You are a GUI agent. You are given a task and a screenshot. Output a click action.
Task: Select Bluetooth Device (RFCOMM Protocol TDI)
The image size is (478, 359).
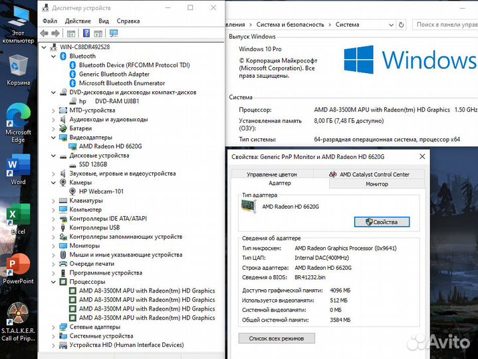(134, 65)
